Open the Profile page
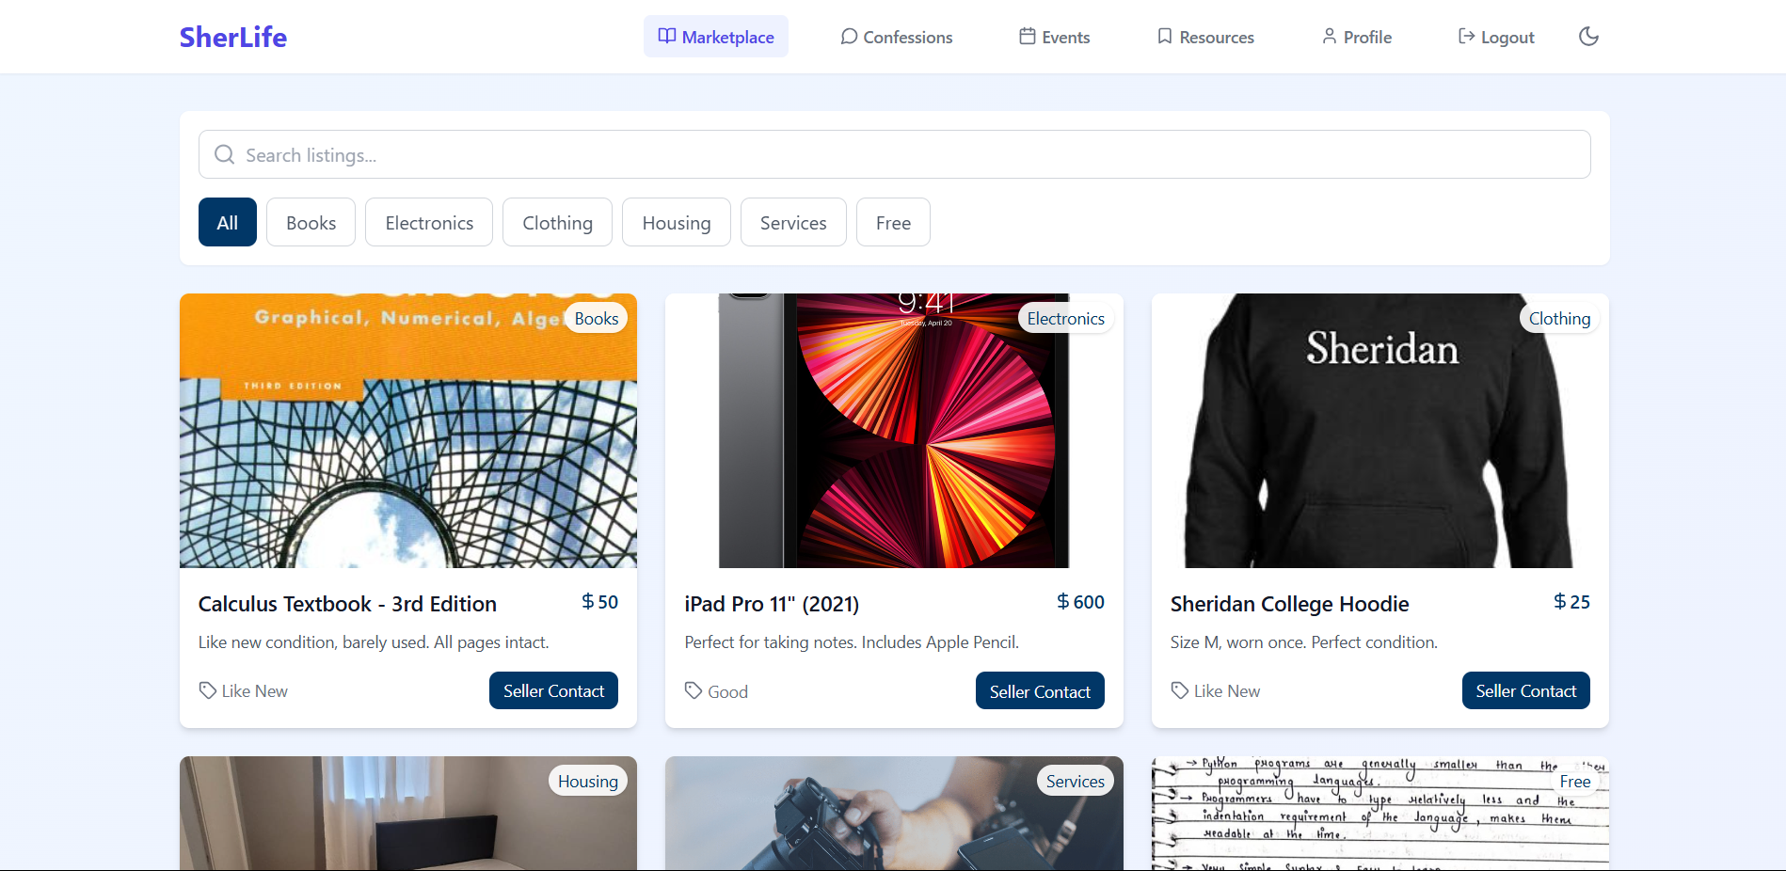The image size is (1786, 871). [x=1356, y=37]
